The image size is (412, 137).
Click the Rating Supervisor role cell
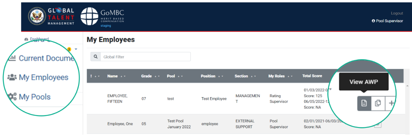tap(279, 99)
